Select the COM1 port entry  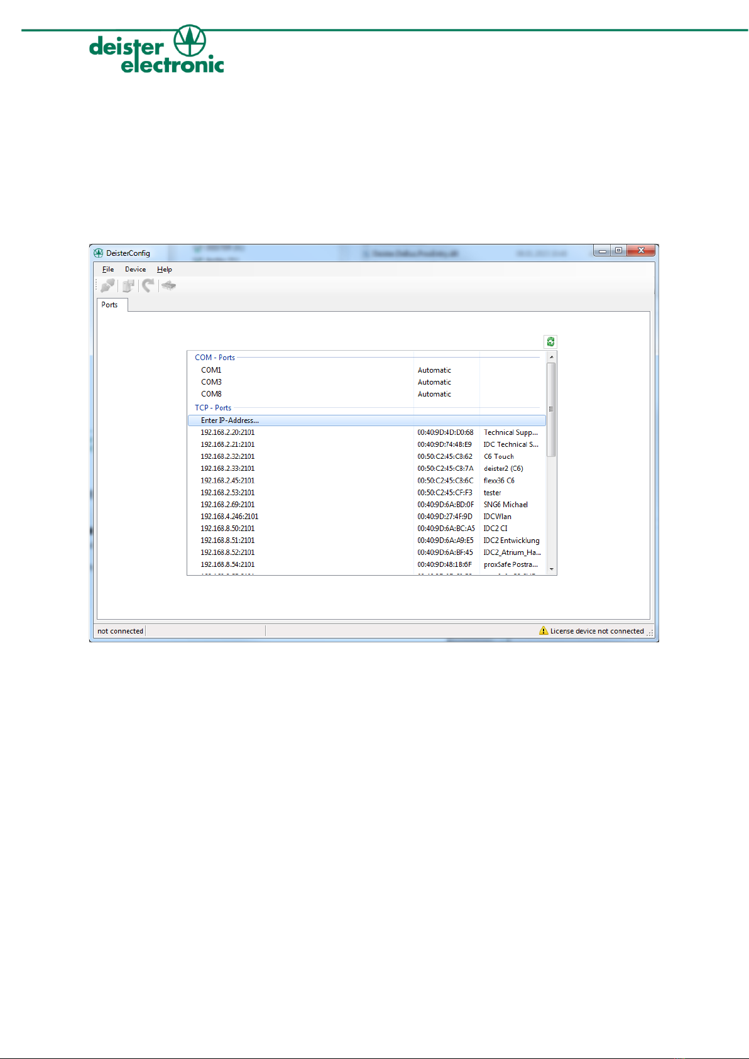(x=211, y=370)
